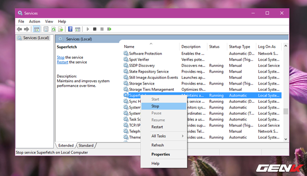The height and width of the screenshot is (176, 307).
Task: Switch to the Extended tab
Action: [66, 145]
